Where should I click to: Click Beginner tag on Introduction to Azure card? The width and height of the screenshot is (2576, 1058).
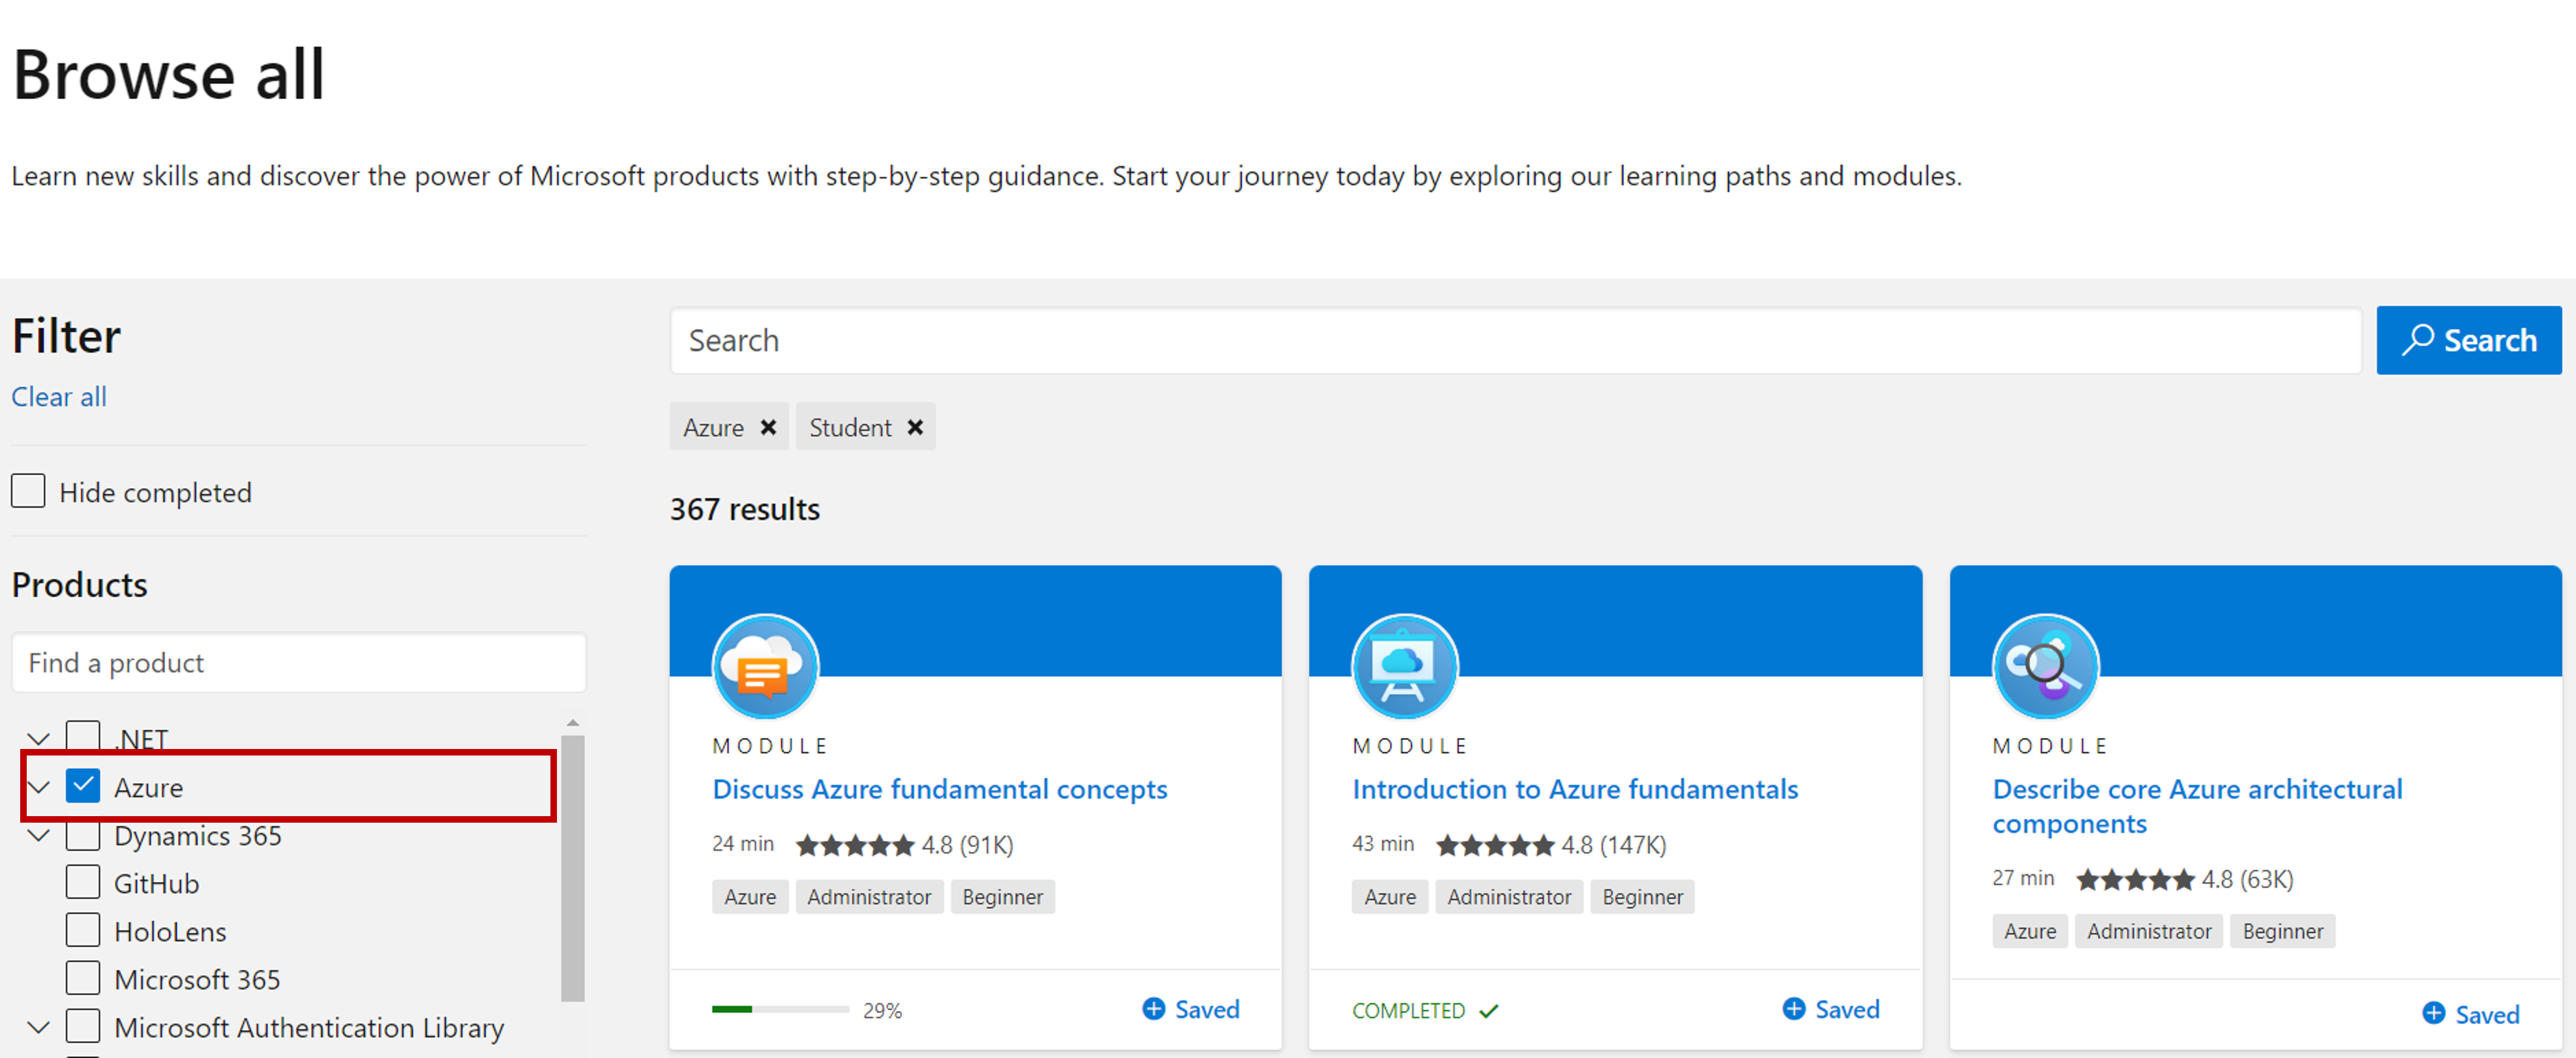[x=1642, y=897]
